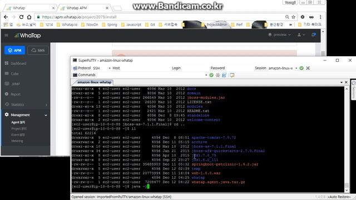Viewport: 356px width, 200px height.
Task: Click the blue script icon in Commands toolbar
Action: tap(224, 75)
